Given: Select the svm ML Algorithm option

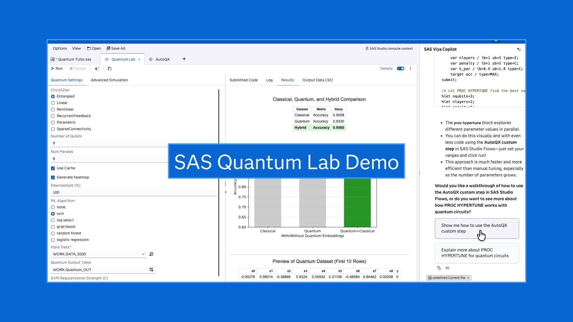Looking at the screenshot, I should pos(53,214).
